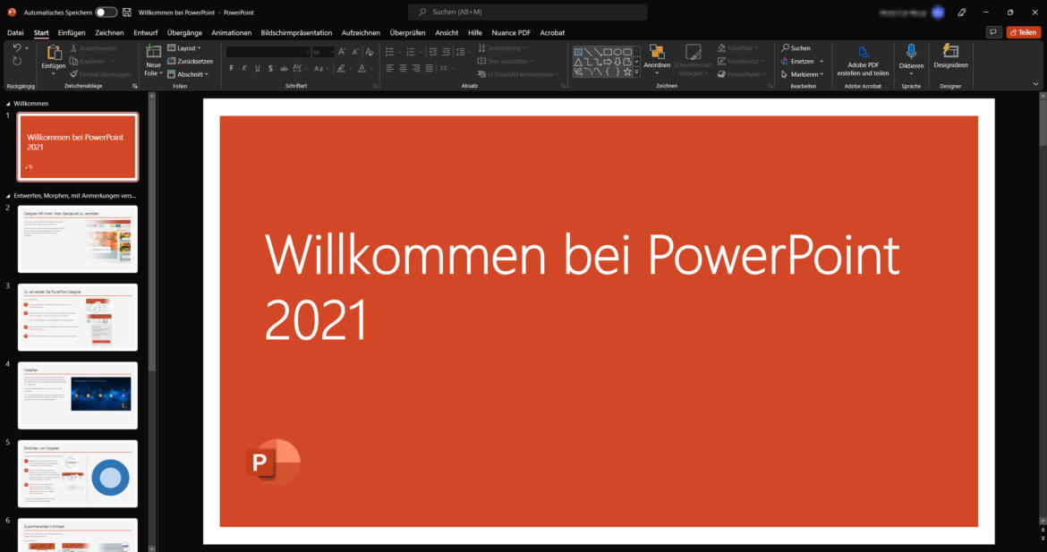The height and width of the screenshot is (552, 1047).
Task: Collapse the Willkommen section in slide panel
Action: tap(9, 104)
